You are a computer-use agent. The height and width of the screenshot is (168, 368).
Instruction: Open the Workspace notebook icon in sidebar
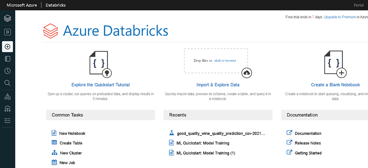pyautogui.click(x=7, y=59)
